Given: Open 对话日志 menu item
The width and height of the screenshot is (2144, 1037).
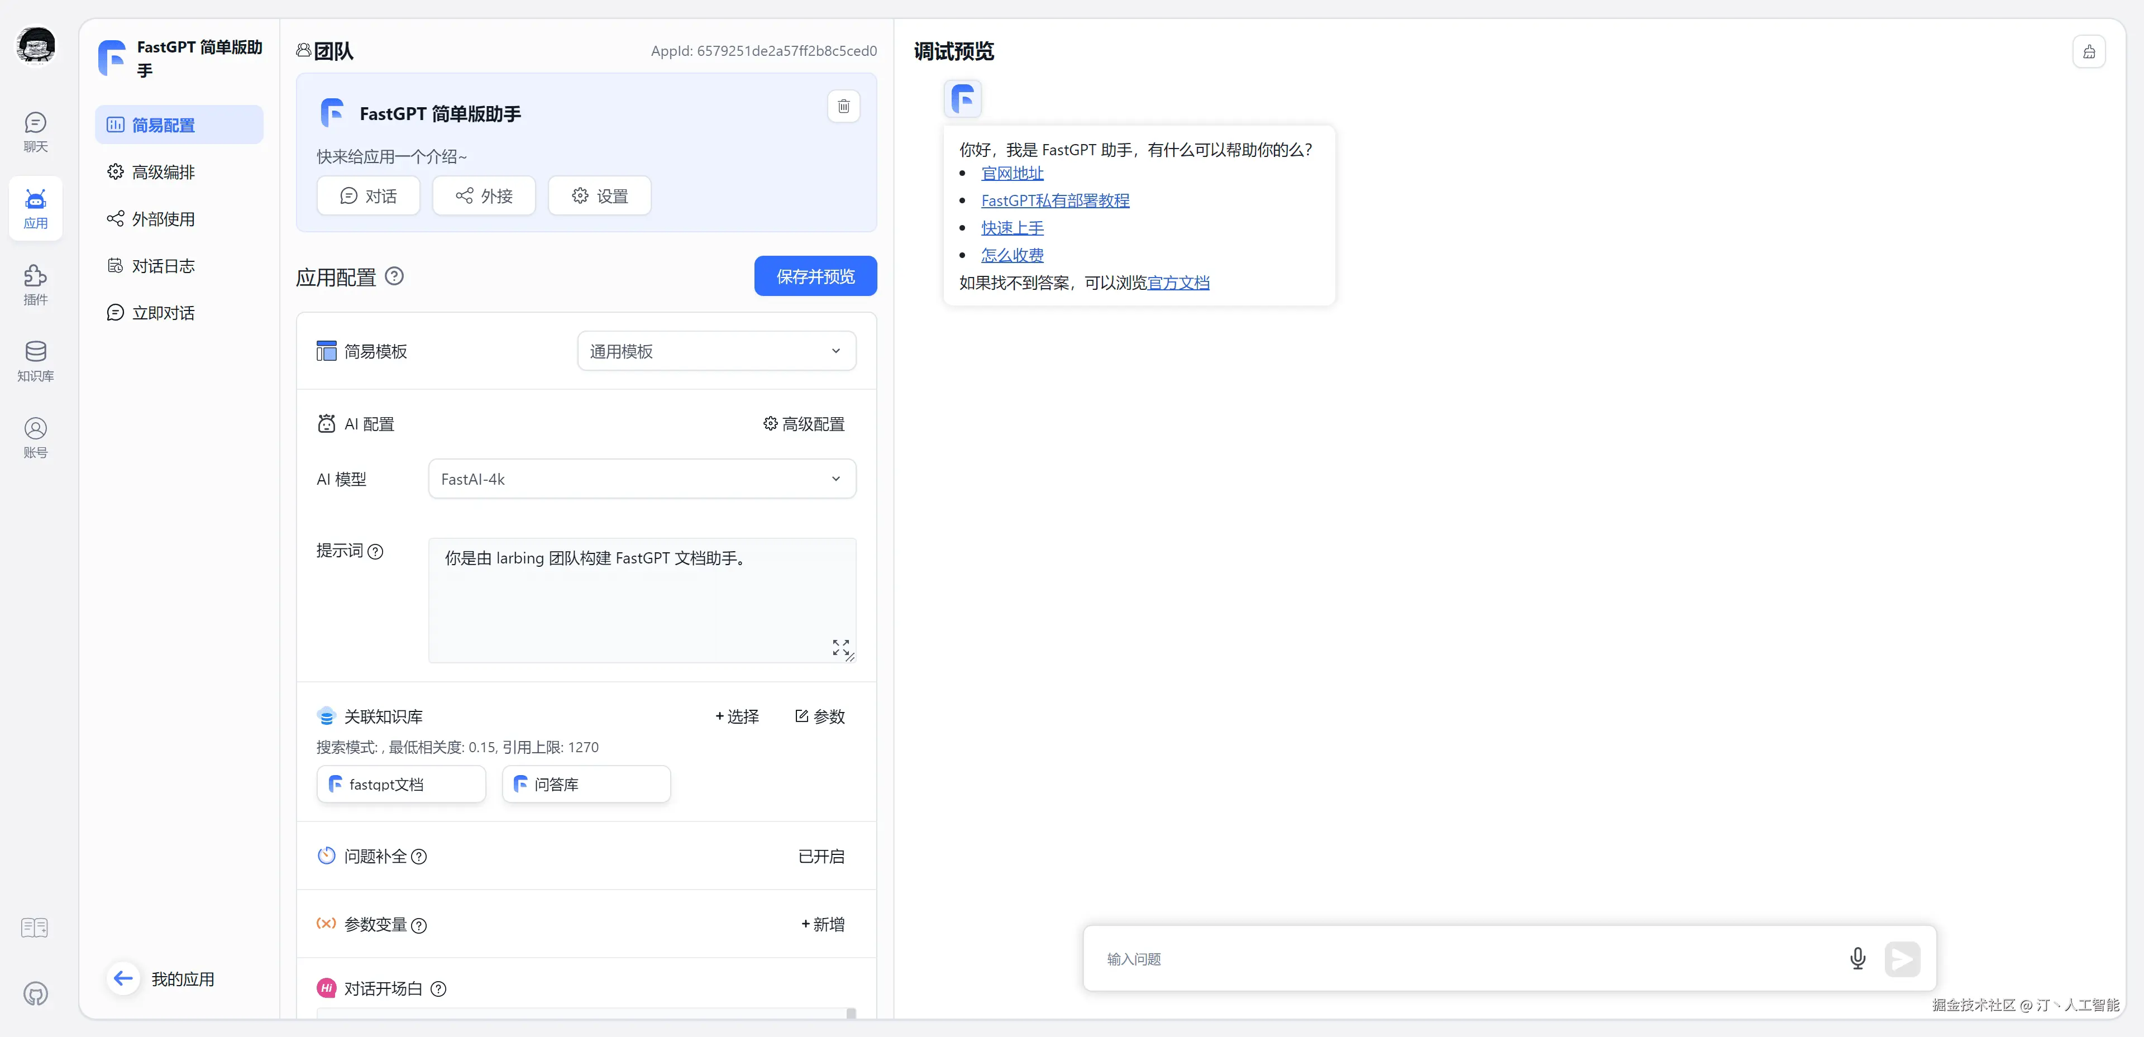Looking at the screenshot, I should point(163,266).
